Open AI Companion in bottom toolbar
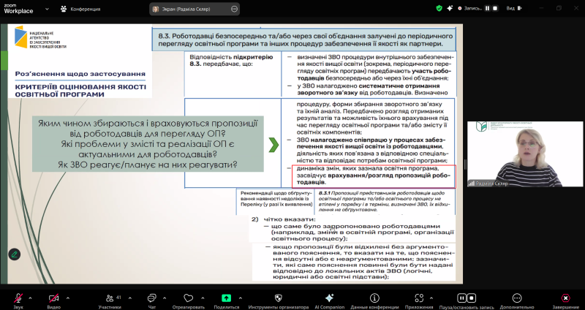 [x=330, y=300]
